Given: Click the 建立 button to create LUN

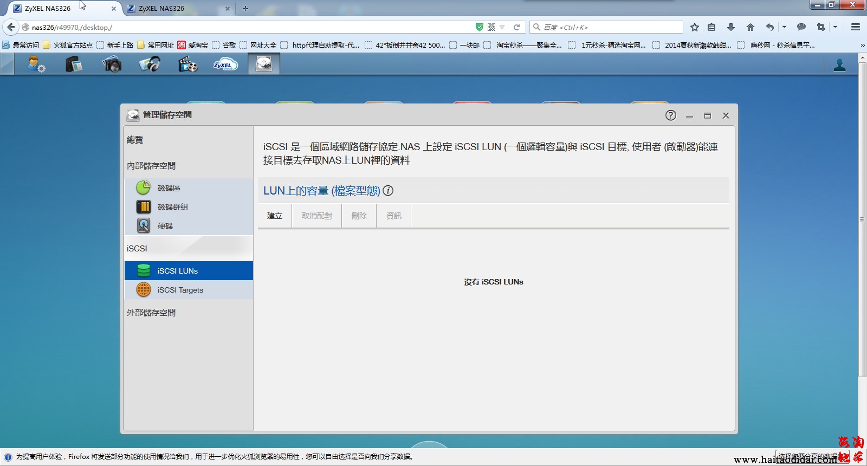Looking at the screenshot, I should 275,216.
